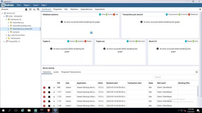
Task: Sort sessions by Backend start column
Action: 112,83
